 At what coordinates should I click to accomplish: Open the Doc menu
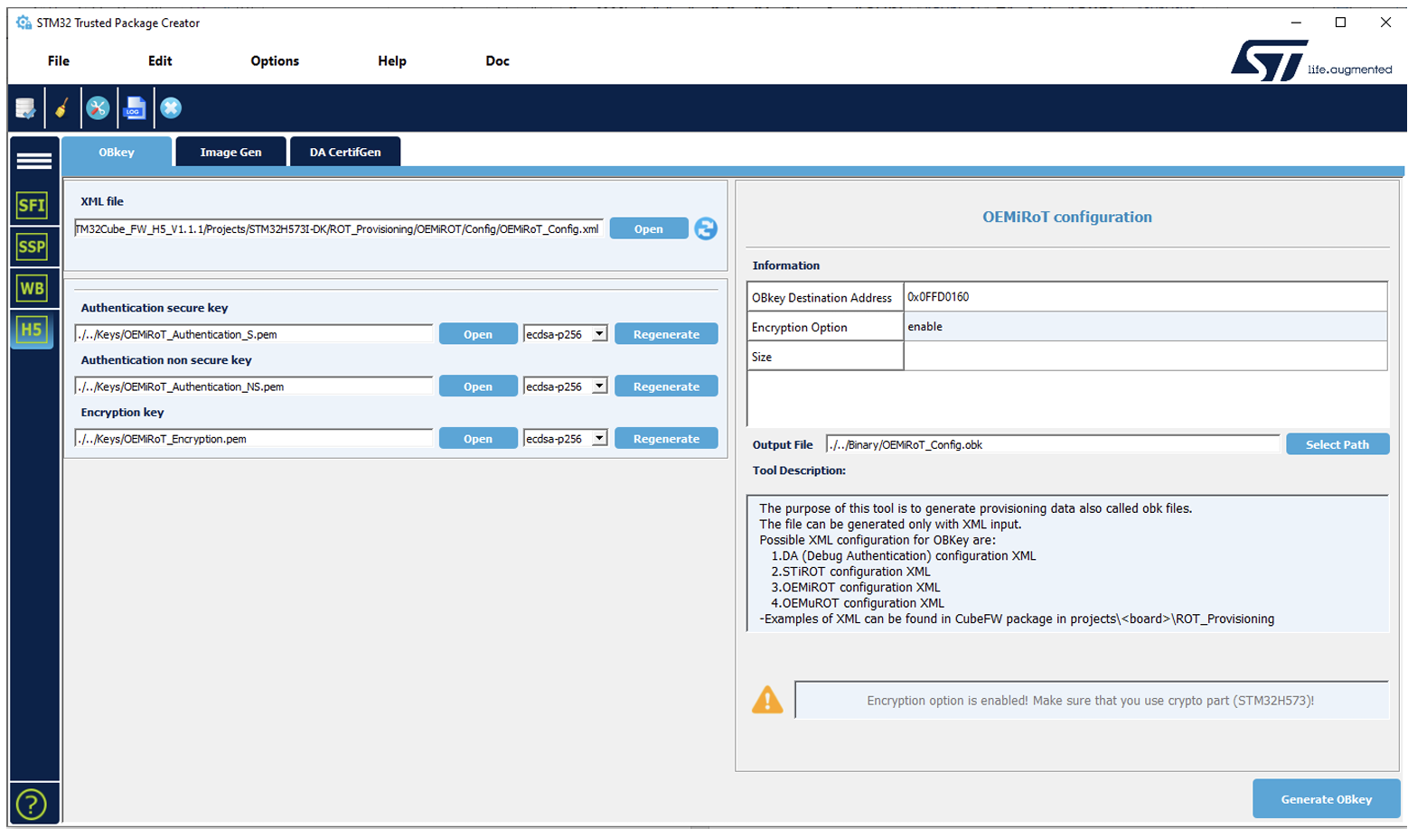[x=498, y=61]
